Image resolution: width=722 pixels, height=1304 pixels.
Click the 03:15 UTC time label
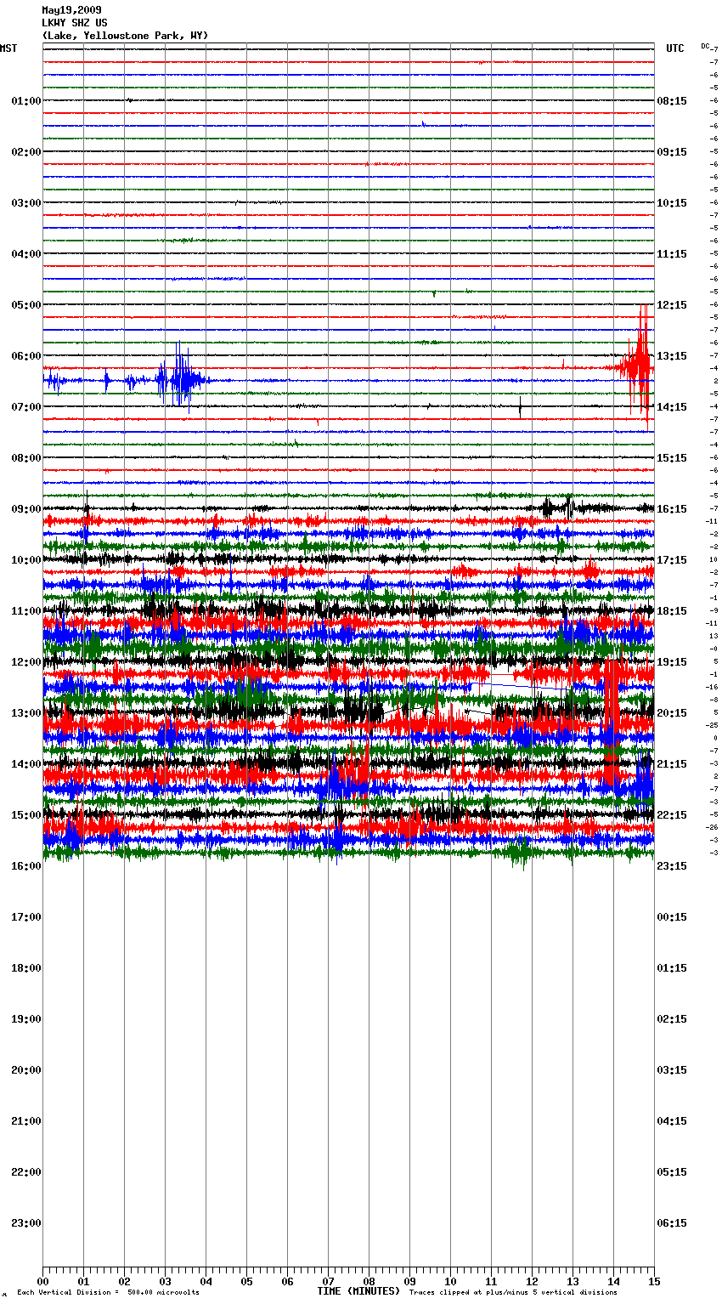point(672,1070)
